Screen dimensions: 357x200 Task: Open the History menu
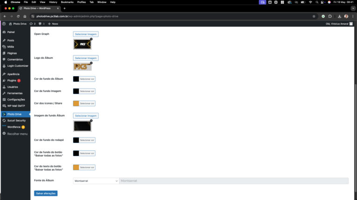53,2
